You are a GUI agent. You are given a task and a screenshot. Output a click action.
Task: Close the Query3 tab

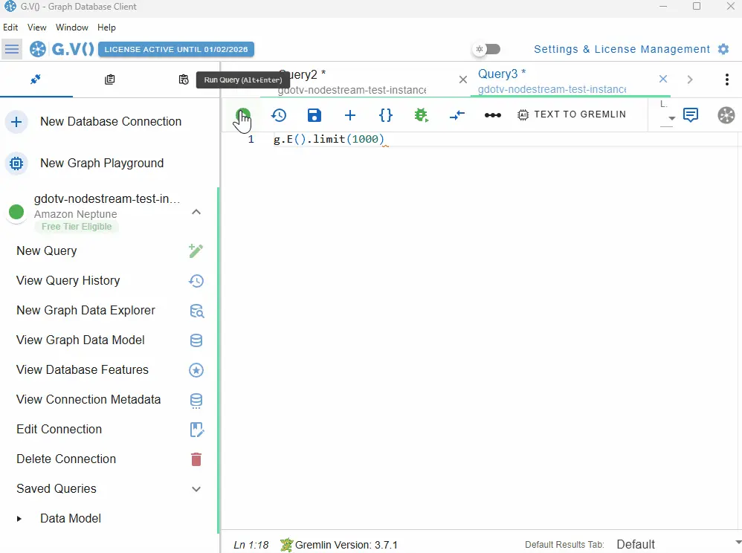click(x=663, y=79)
